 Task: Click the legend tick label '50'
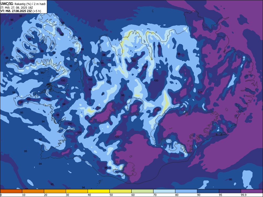(111, 195)
